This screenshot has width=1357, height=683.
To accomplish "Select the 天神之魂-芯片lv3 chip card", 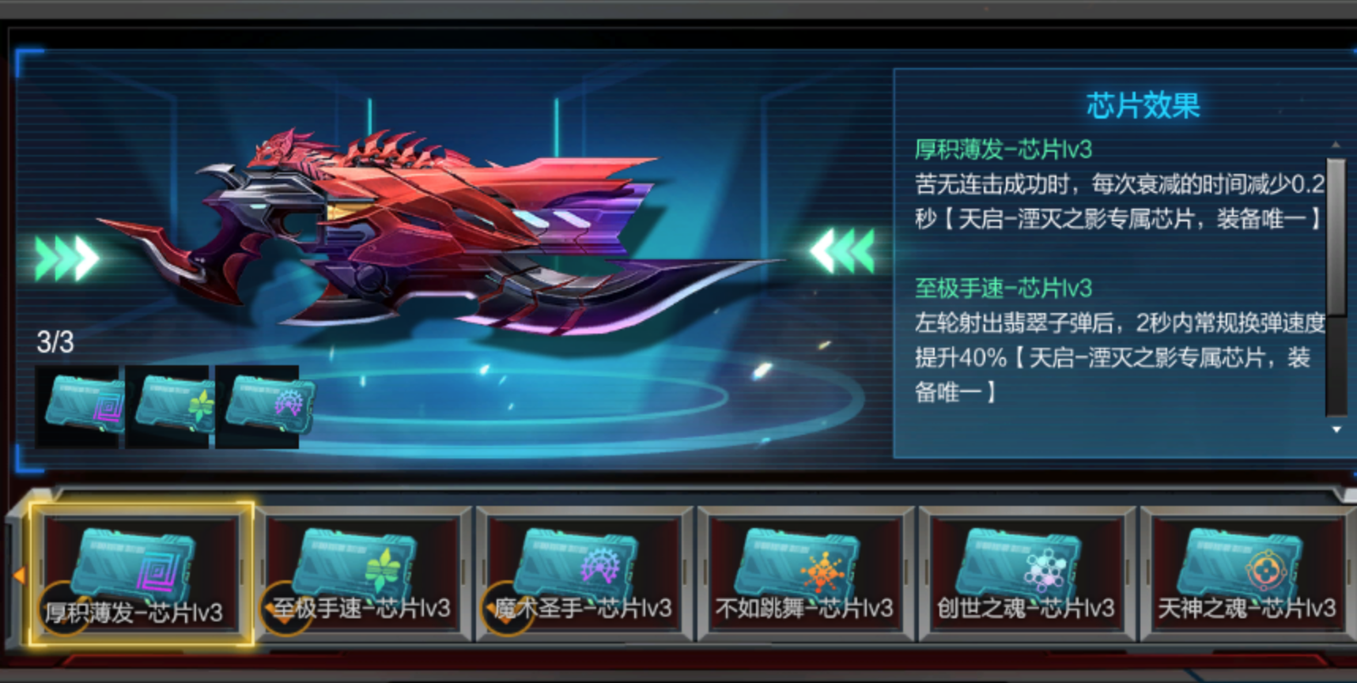I will (1248, 574).
